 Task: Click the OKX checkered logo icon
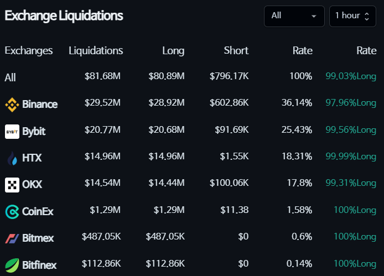[x=12, y=185]
